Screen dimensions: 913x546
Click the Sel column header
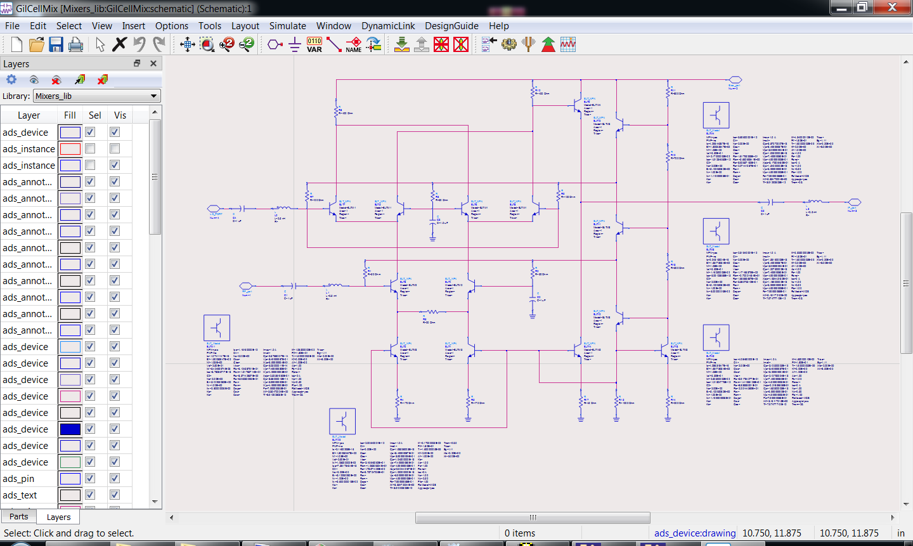pos(95,115)
